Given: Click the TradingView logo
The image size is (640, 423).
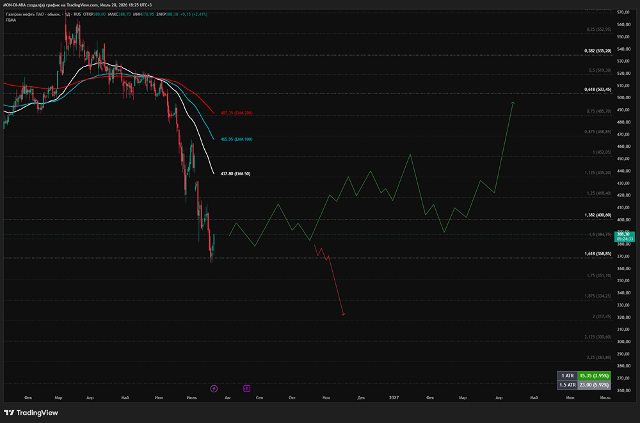Looking at the screenshot, I should [31, 413].
